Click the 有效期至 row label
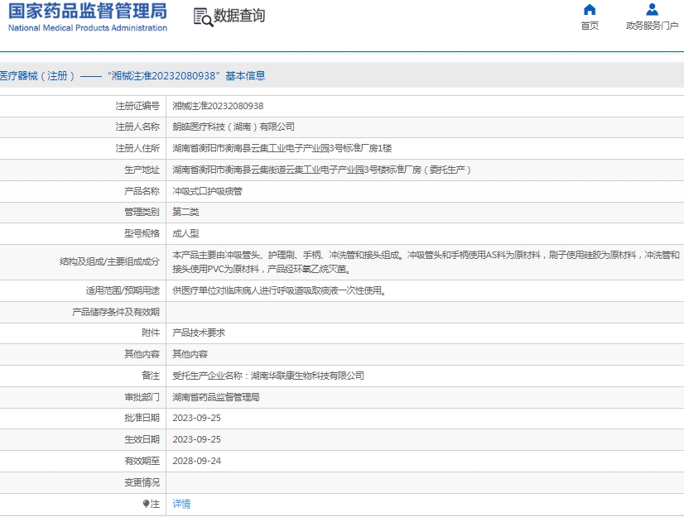Viewport: 684px width, 522px height. click(142, 461)
